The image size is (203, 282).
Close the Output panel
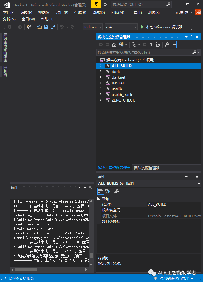click(90, 187)
